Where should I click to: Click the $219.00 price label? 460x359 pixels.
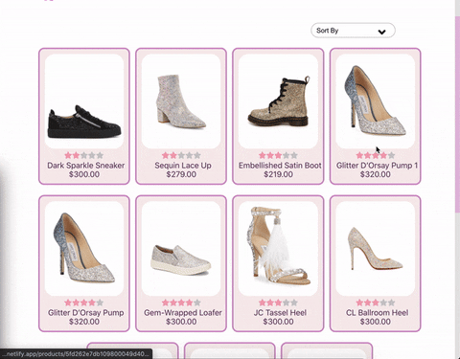coord(278,174)
